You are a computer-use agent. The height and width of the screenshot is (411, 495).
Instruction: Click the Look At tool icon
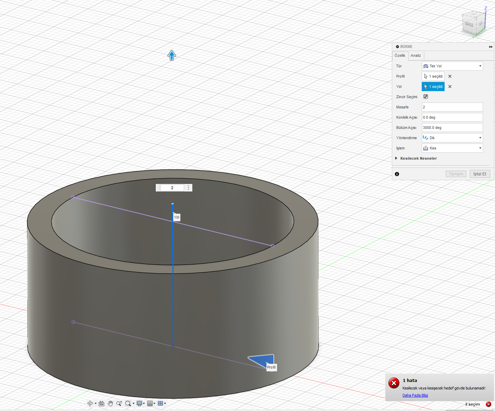101,403
